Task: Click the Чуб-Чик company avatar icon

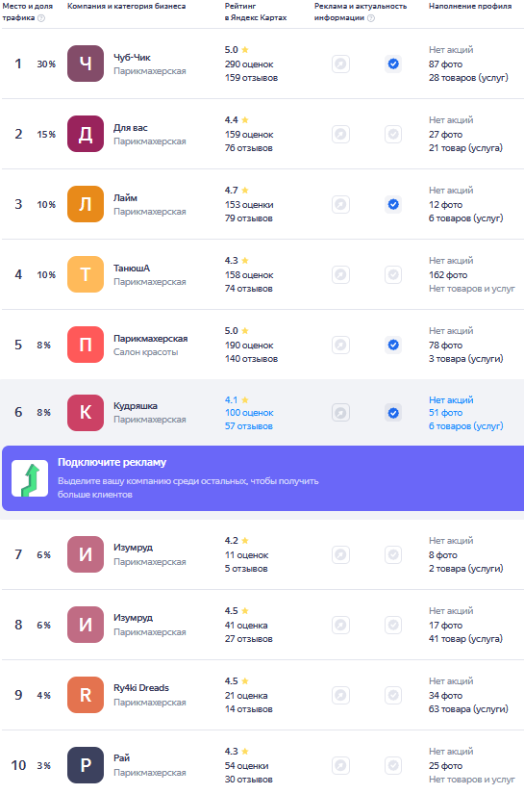Action: click(86, 64)
